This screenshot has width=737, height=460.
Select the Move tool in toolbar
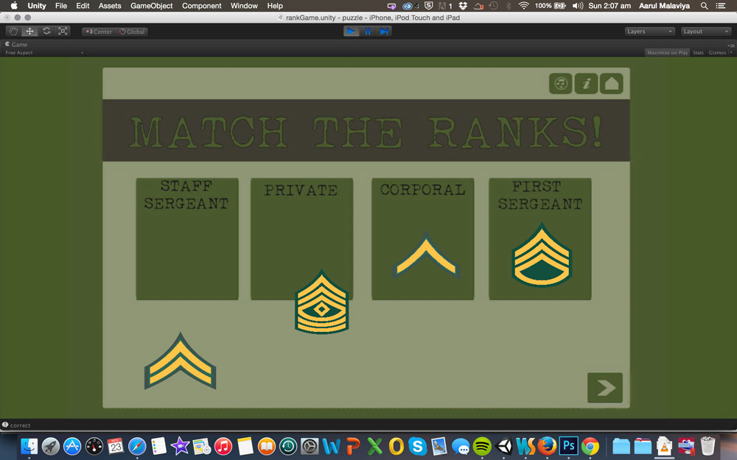[x=30, y=32]
